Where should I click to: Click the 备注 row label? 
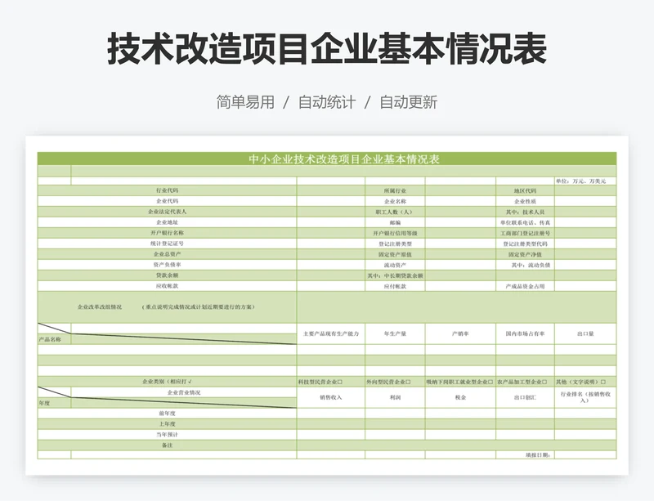click(x=168, y=445)
